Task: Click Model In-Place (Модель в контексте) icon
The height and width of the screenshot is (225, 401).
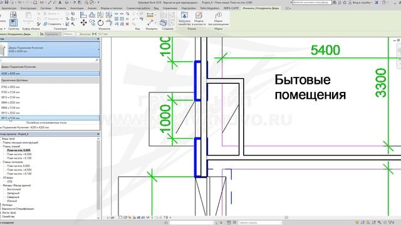Action: tap(199, 15)
